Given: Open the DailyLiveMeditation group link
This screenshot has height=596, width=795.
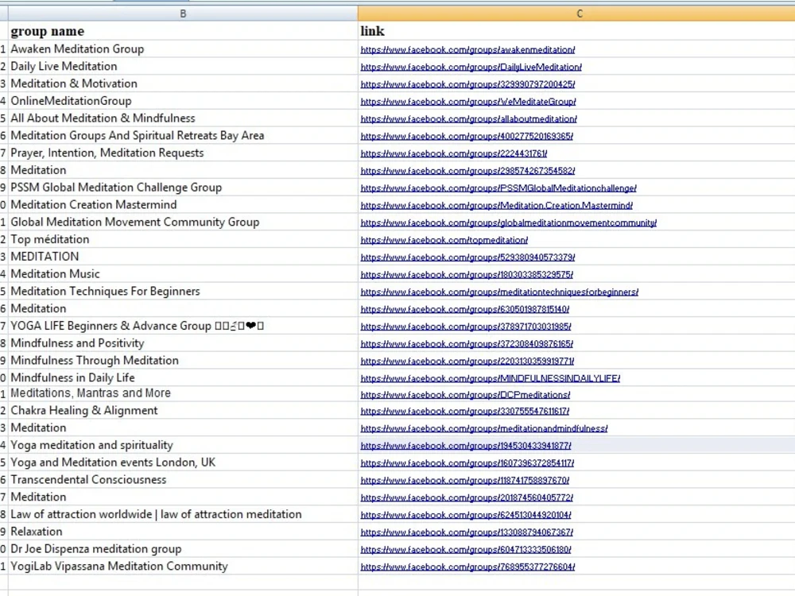Looking at the screenshot, I should 471,67.
